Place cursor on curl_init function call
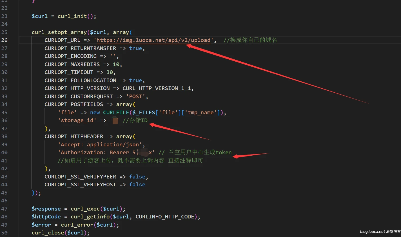Viewport: 401px width, 237px height. (x=72, y=16)
